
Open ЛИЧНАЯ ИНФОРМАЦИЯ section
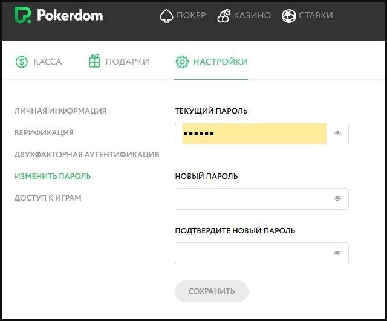click(x=60, y=111)
